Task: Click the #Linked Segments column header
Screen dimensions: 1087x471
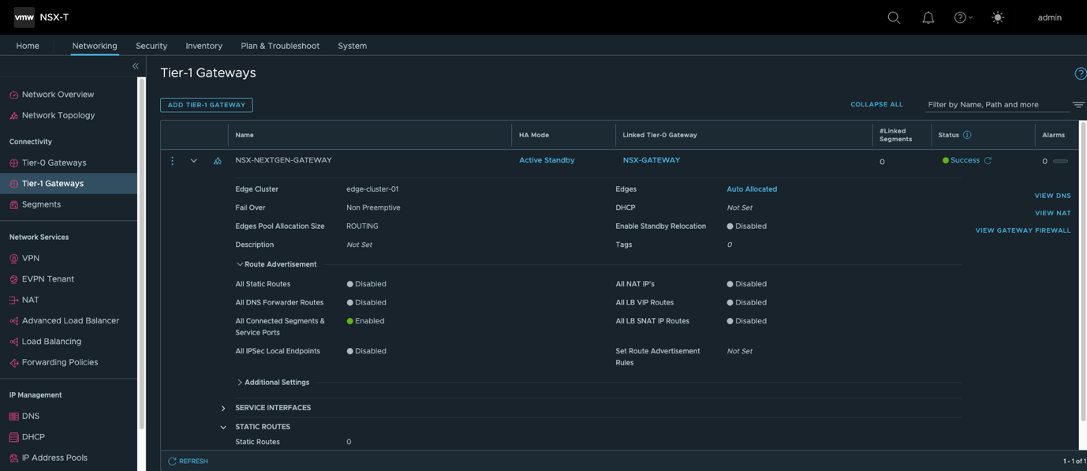Action: [x=895, y=135]
